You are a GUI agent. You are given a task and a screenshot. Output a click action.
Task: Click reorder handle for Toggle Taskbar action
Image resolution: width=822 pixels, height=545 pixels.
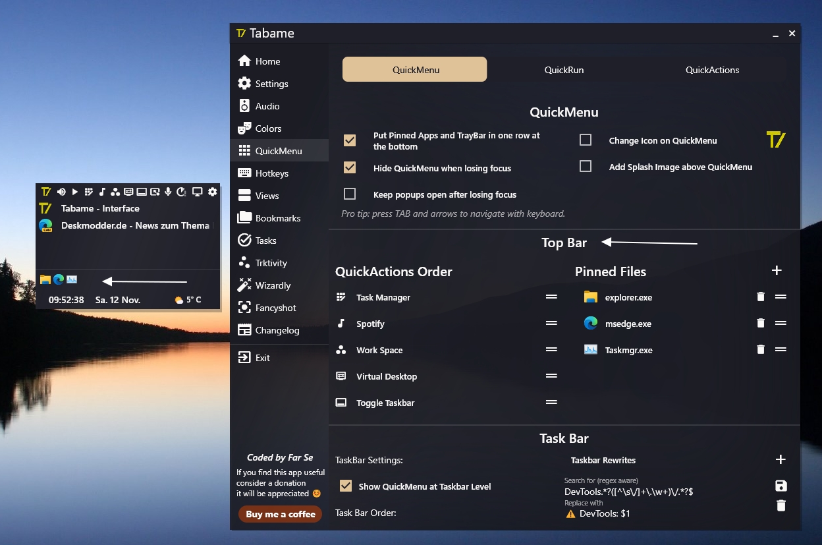tap(551, 403)
